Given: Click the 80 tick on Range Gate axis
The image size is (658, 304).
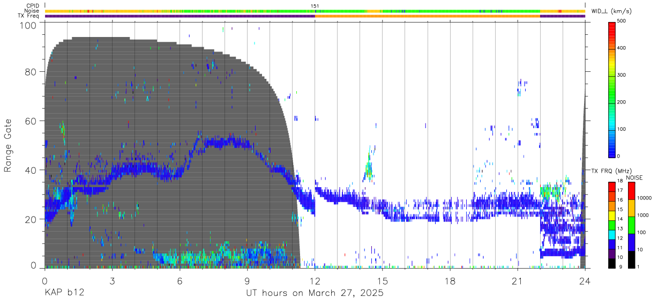Looking at the screenshot, I should tap(31, 72).
